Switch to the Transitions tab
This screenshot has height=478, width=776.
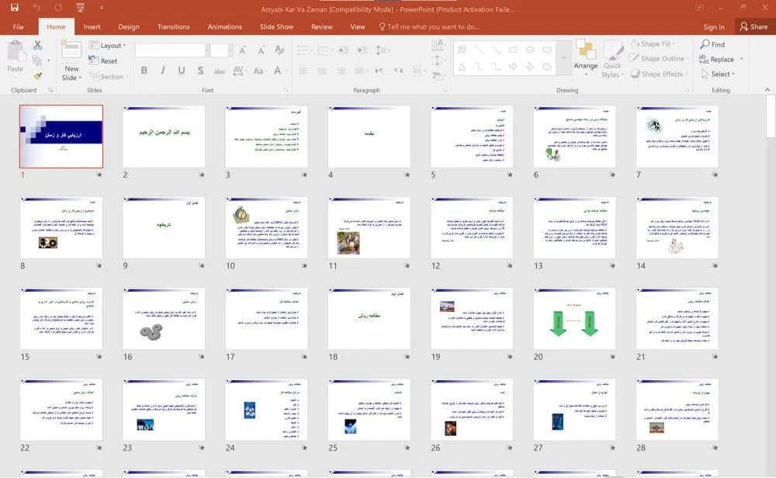pyautogui.click(x=173, y=26)
